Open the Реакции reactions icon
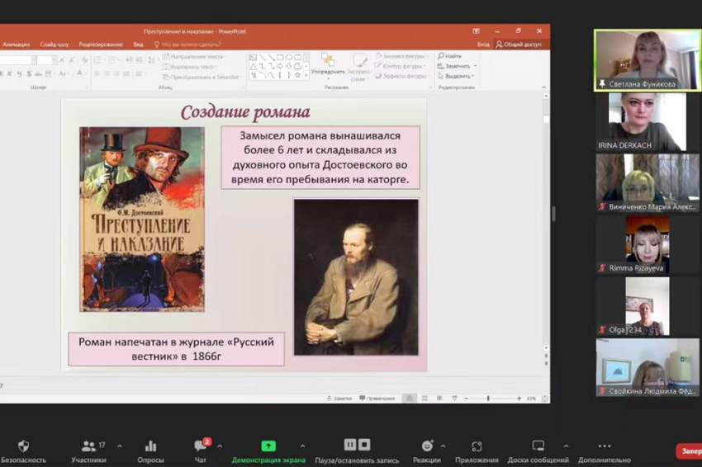Viewport: 702px width, 467px height. click(427, 446)
